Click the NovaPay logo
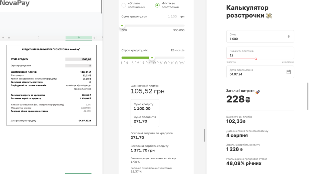 [15, 3]
